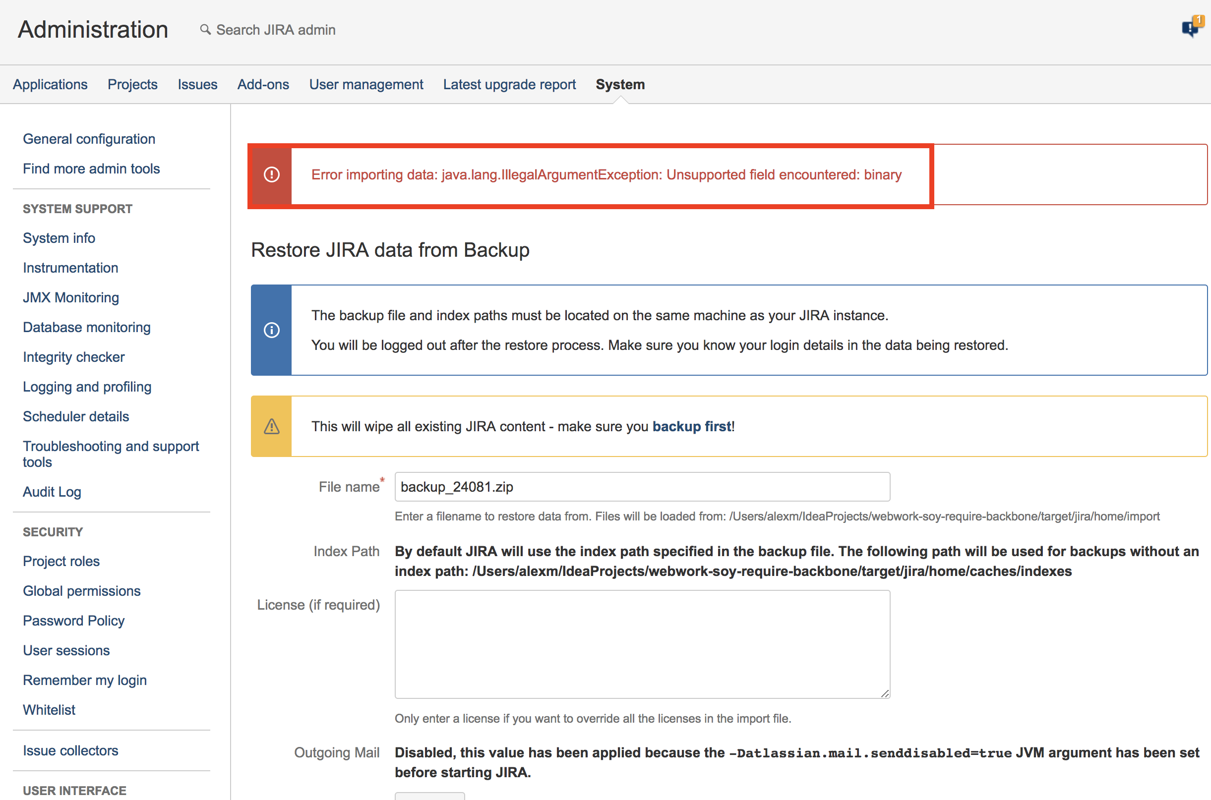This screenshot has height=800, width=1211.
Task: Click the search magnifier icon in admin header
Action: (x=206, y=30)
